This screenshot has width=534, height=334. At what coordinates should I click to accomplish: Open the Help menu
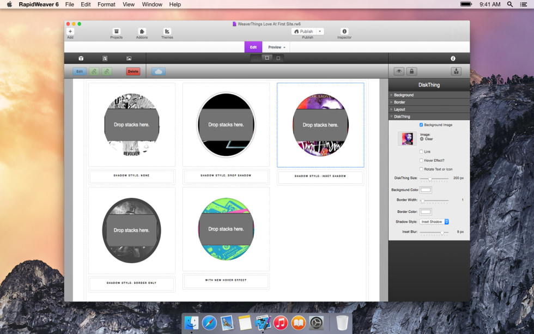[x=175, y=4]
